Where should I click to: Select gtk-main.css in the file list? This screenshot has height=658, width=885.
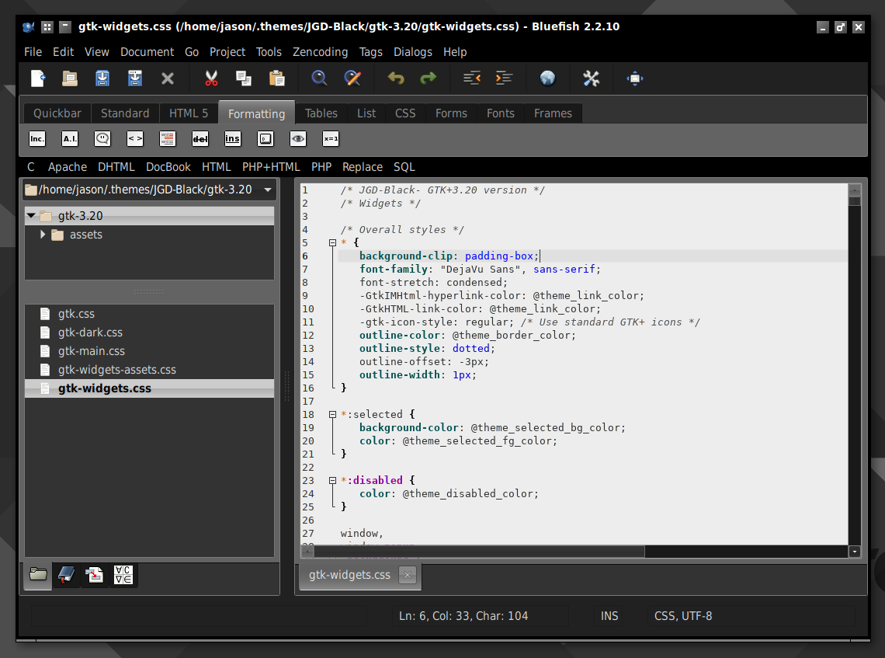[150, 351]
